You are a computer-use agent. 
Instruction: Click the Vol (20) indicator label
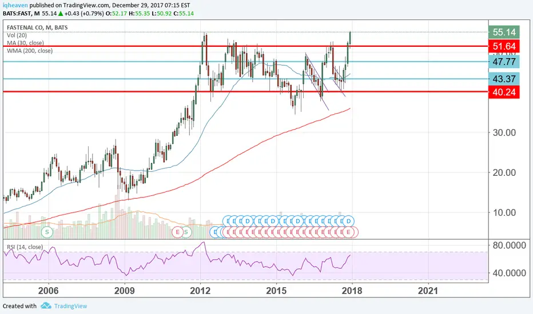point(17,35)
